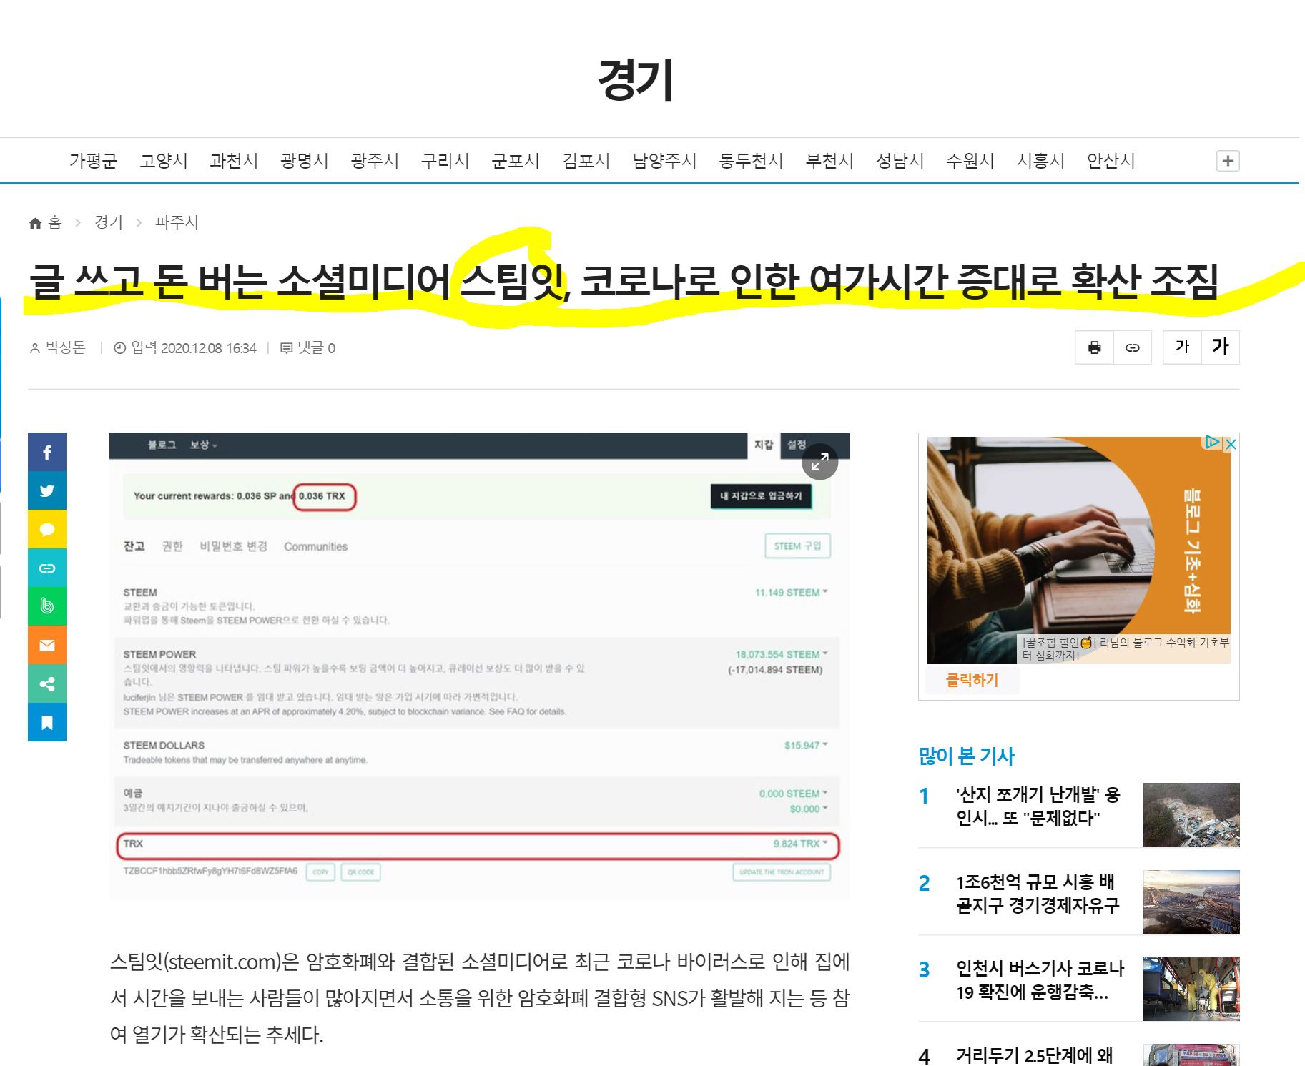Open popular article 2 about 시흥 배곧지구
Image resolution: width=1305 pixels, height=1066 pixels.
click(x=1038, y=894)
